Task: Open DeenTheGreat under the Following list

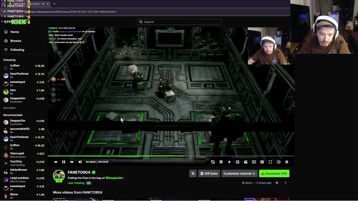Action: tap(24, 75)
